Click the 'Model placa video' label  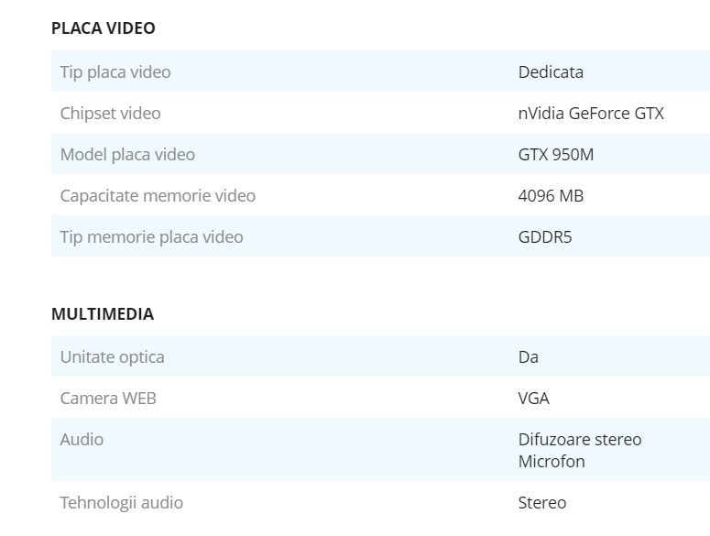pyautogui.click(x=127, y=154)
